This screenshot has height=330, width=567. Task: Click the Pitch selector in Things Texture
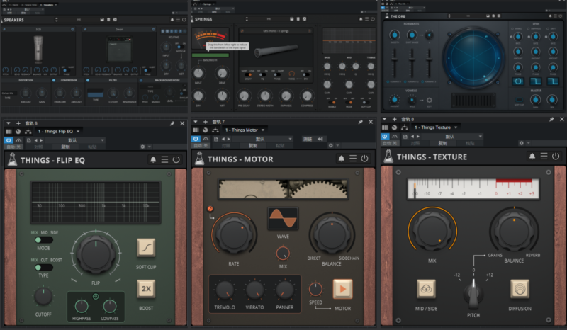pos(473,291)
